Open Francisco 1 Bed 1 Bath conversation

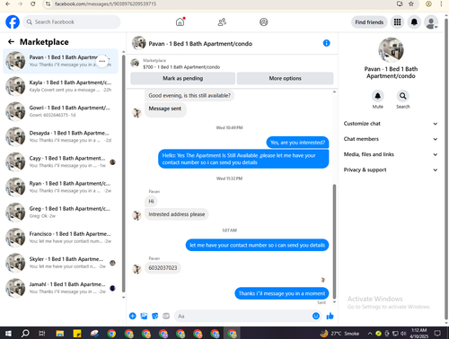60,238
